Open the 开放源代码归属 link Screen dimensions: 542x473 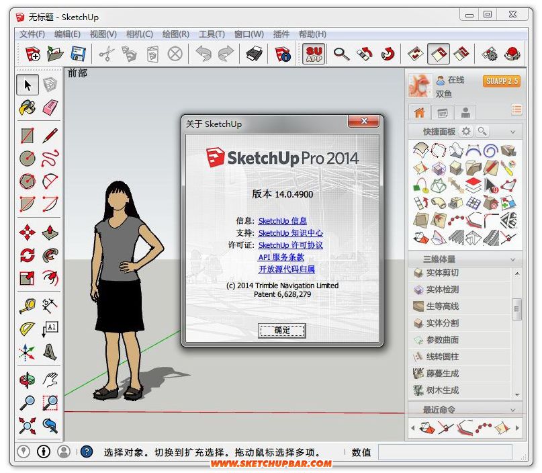(287, 269)
